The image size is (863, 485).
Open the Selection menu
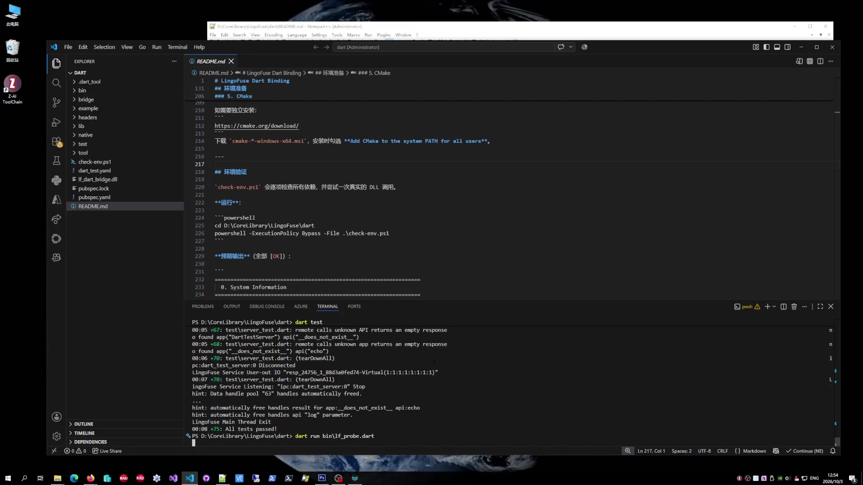(104, 47)
